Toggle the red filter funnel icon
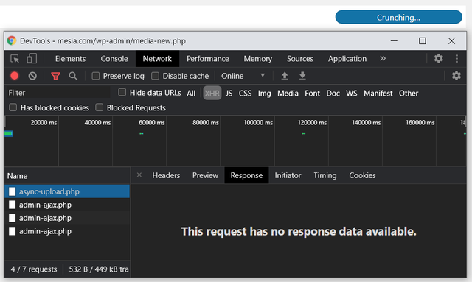 55,76
